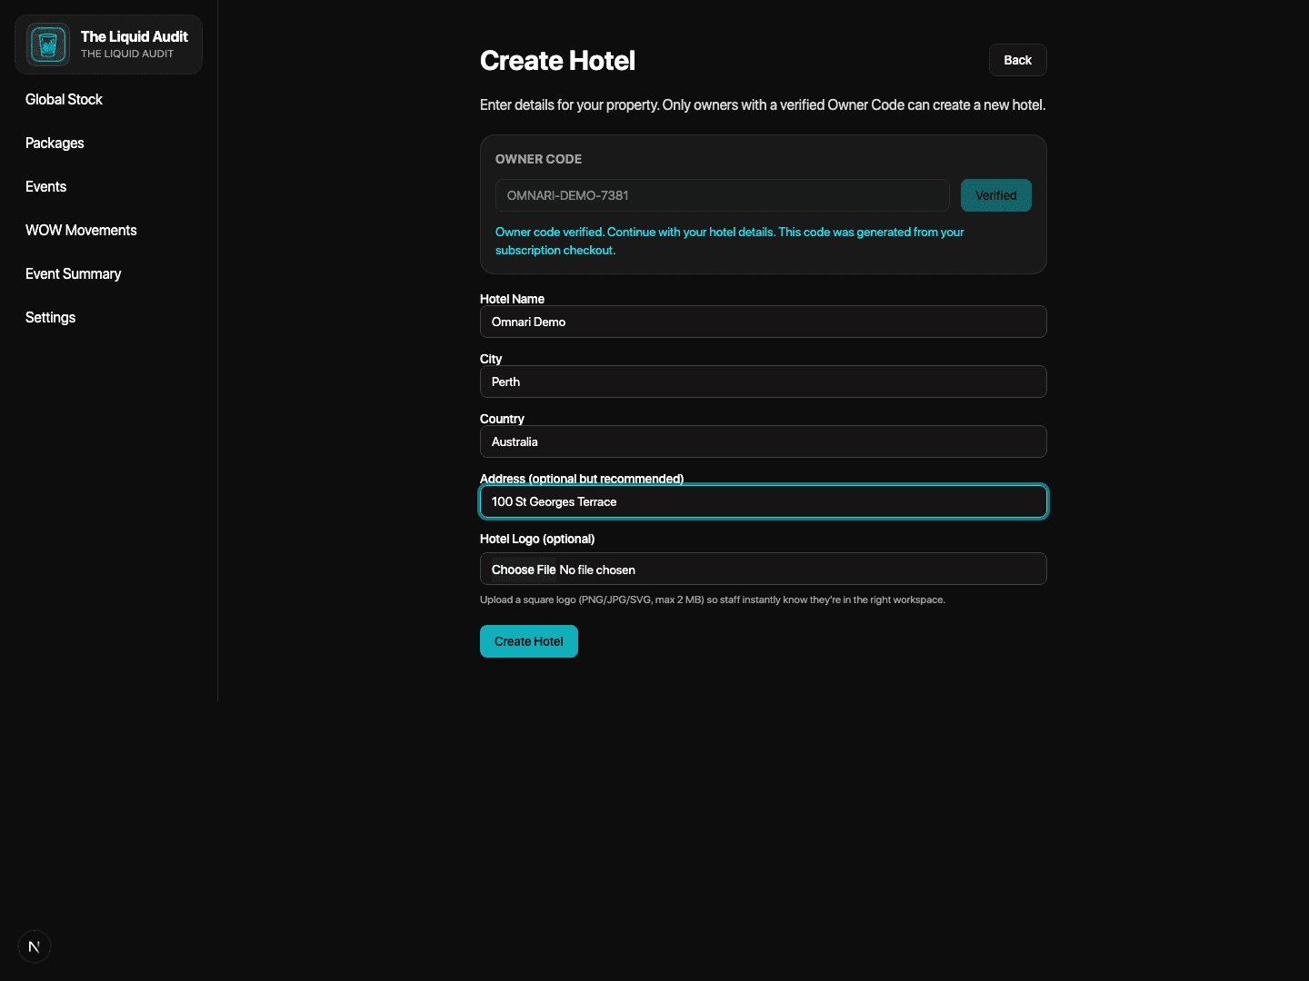This screenshot has width=1309, height=981.
Task: Navigate to Global Stock
Action: [64, 99]
